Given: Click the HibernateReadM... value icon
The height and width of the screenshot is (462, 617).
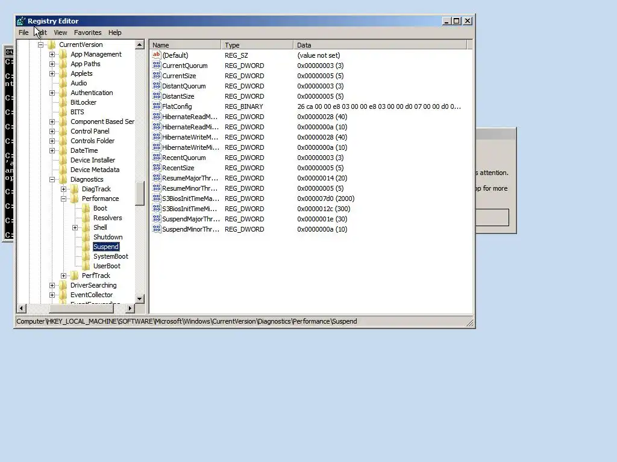Looking at the screenshot, I should click(157, 116).
